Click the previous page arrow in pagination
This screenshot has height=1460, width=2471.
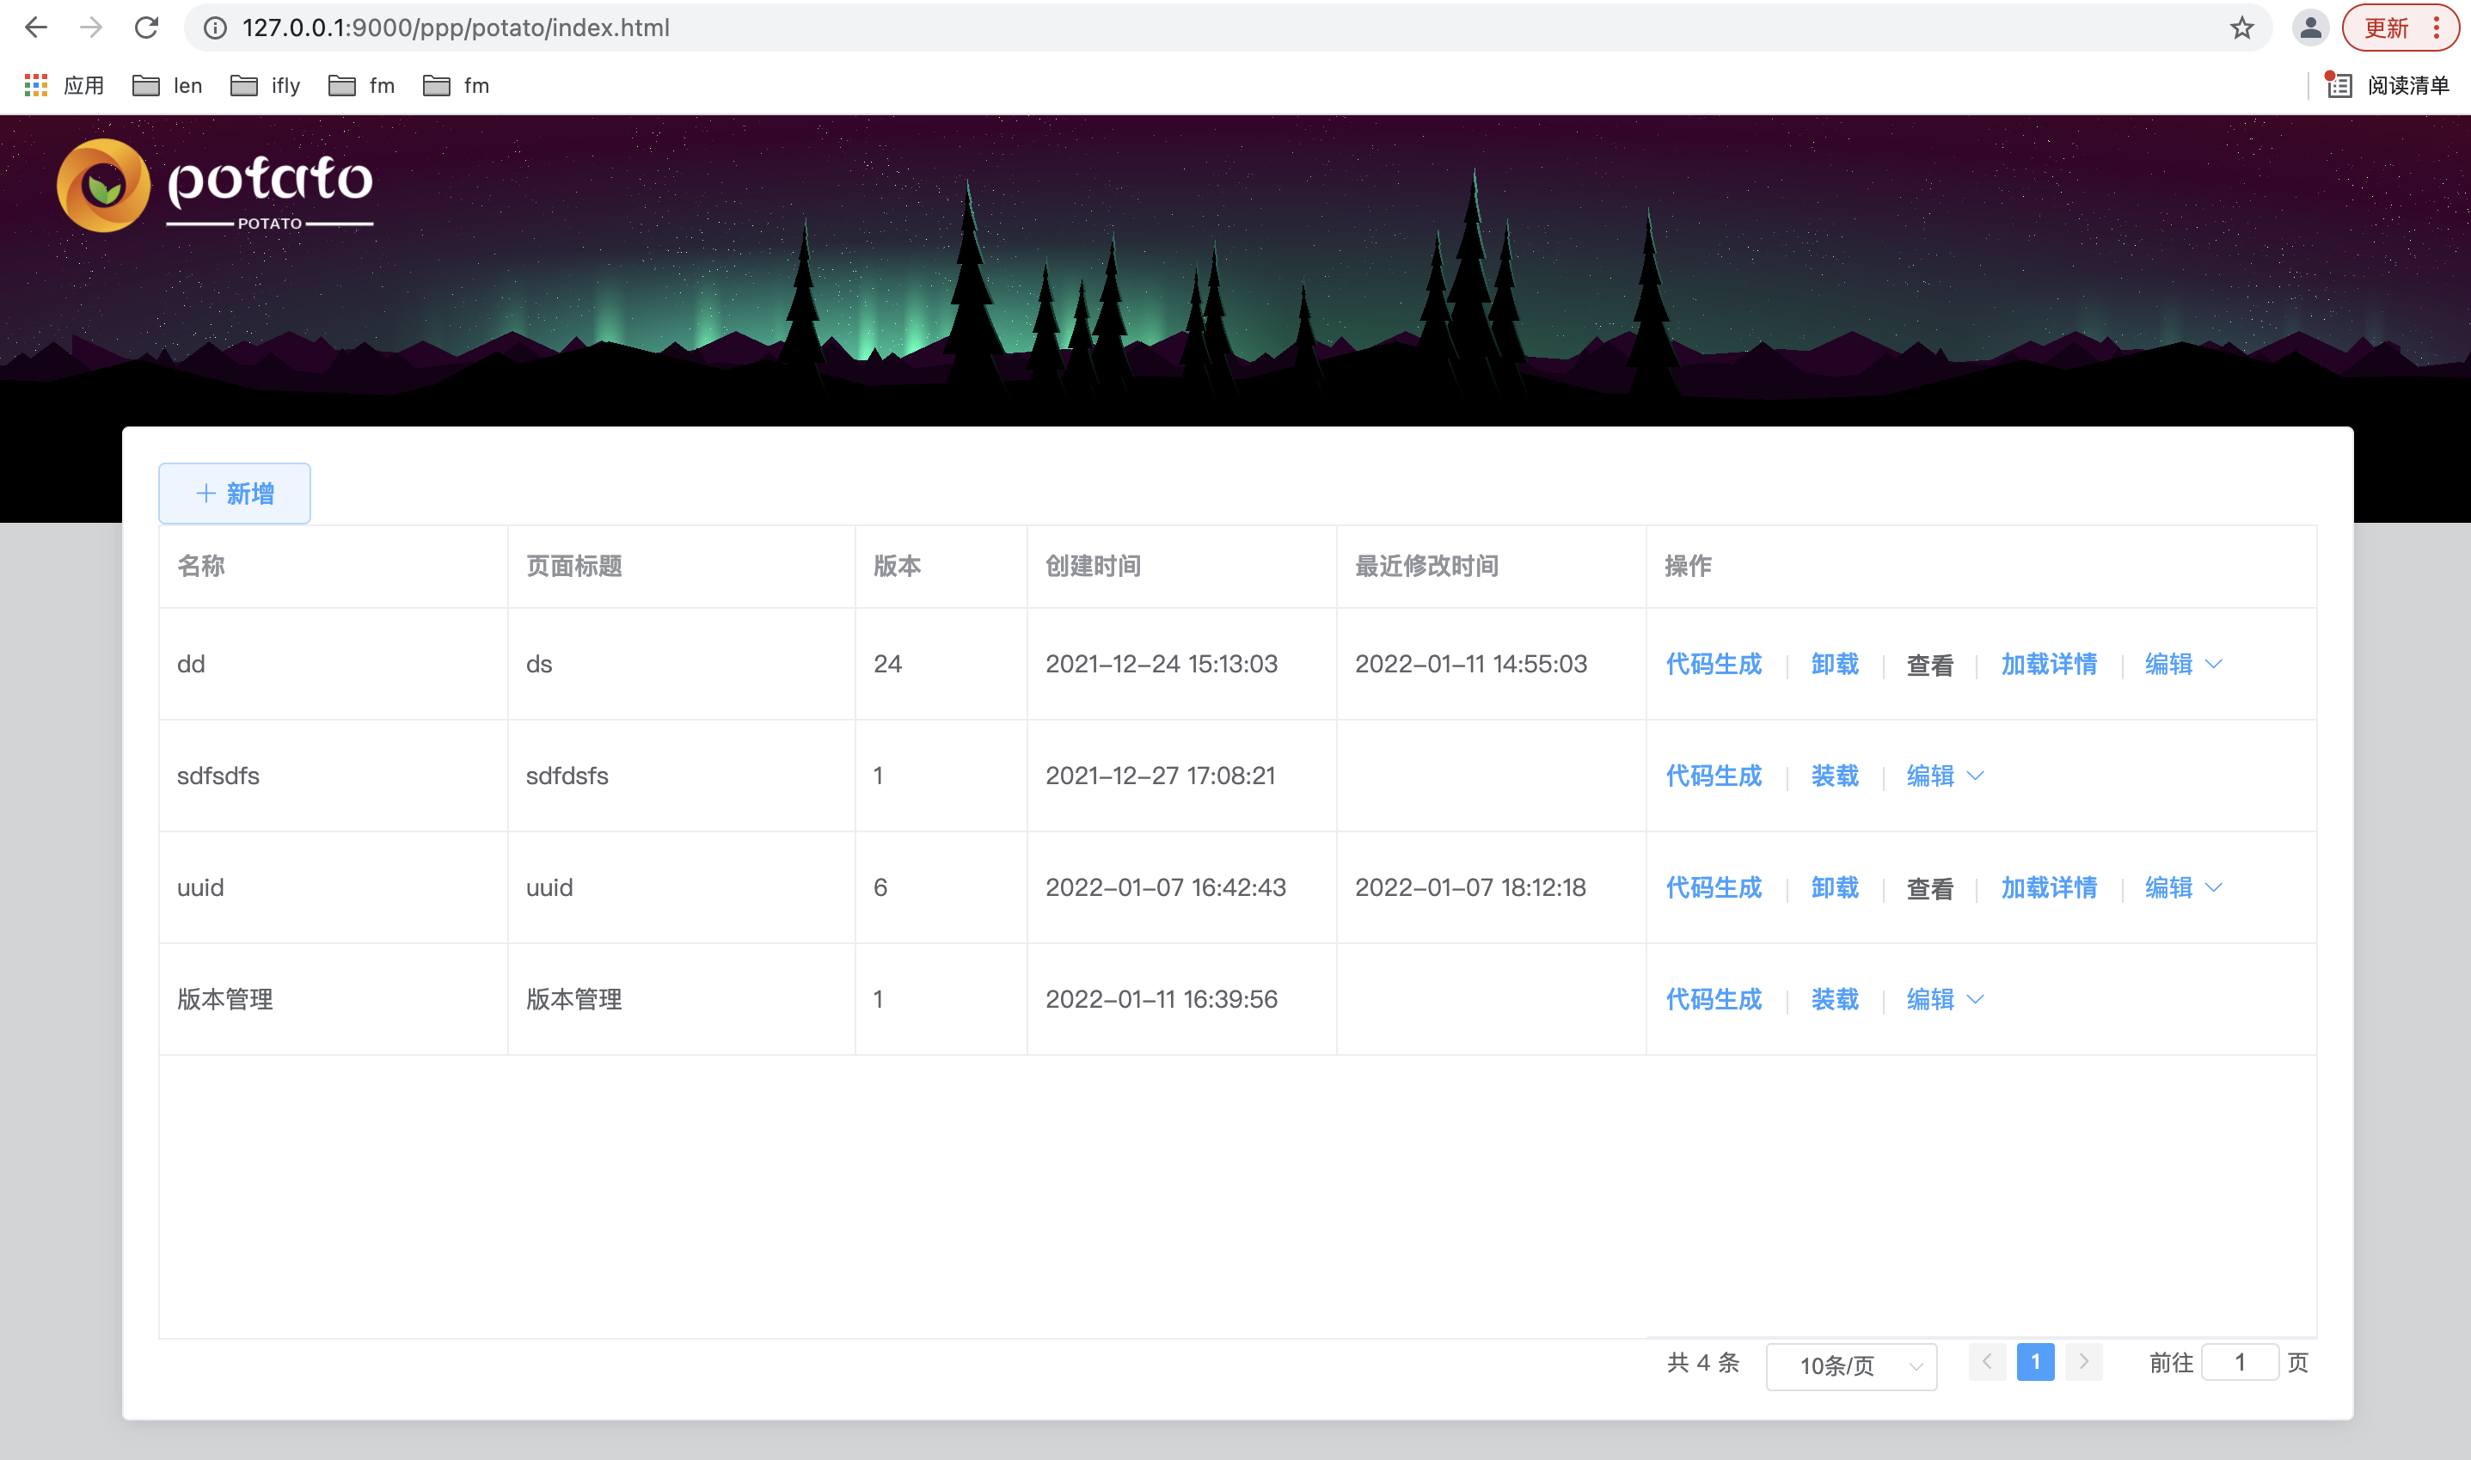click(x=1986, y=1362)
